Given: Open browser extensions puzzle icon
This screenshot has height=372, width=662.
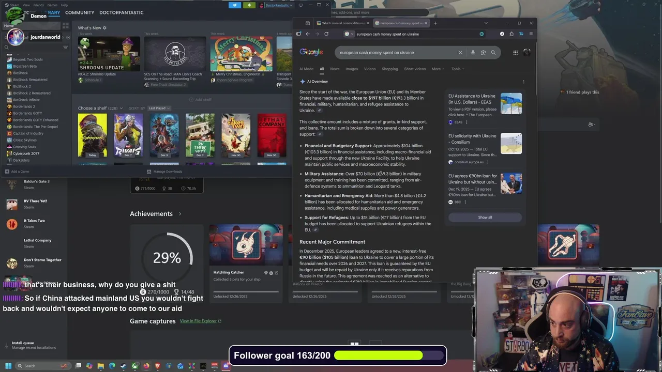Looking at the screenshot, I should tap(511, 34).
